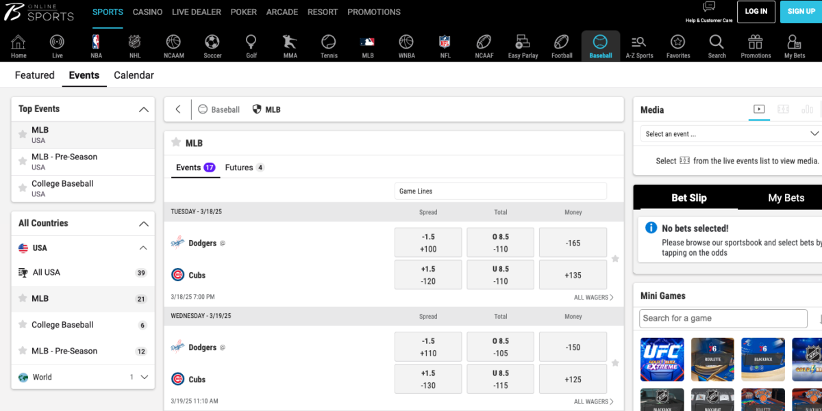
Task: Switch Media panel to scoreboard view icon
Action: pos(783,109)
